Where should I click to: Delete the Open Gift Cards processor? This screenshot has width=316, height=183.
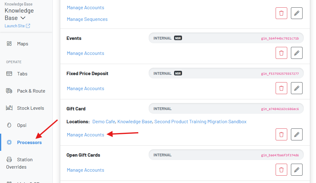(x=281, y=170)
